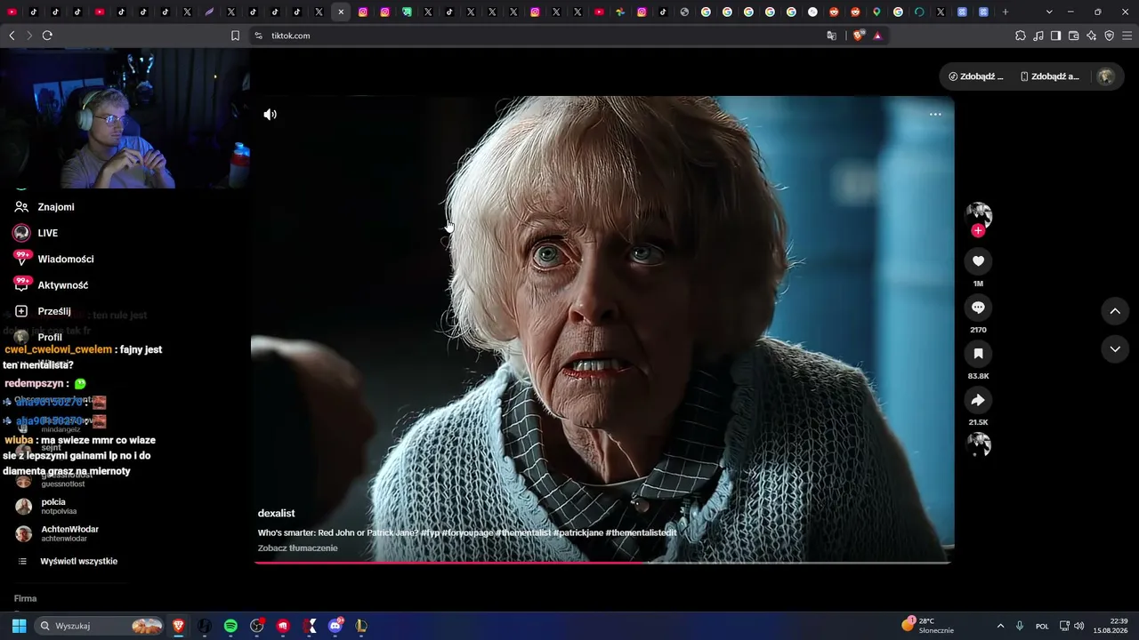Open Prześlij upload page in the sidebar
1139x640 pixels.
(43, 311)
